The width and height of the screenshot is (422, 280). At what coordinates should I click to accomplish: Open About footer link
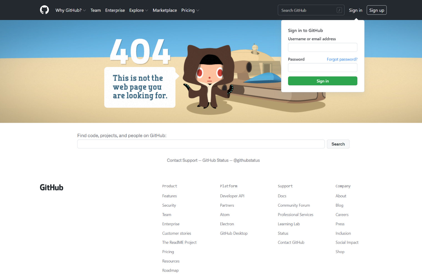(x=341, y=196)
